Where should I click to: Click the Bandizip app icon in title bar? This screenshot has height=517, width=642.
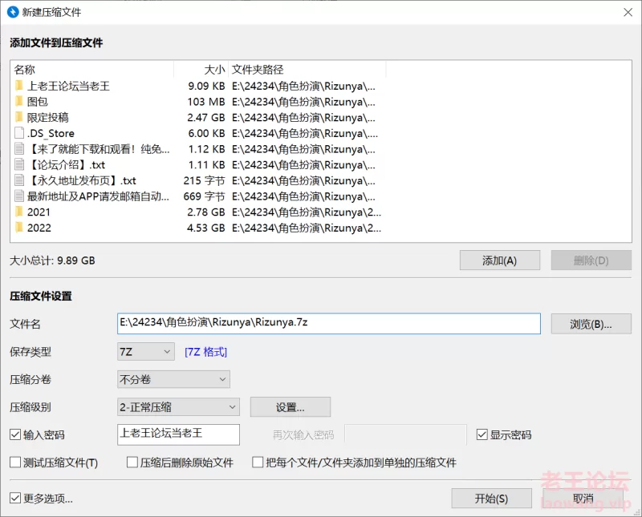(x=13, y=12)
